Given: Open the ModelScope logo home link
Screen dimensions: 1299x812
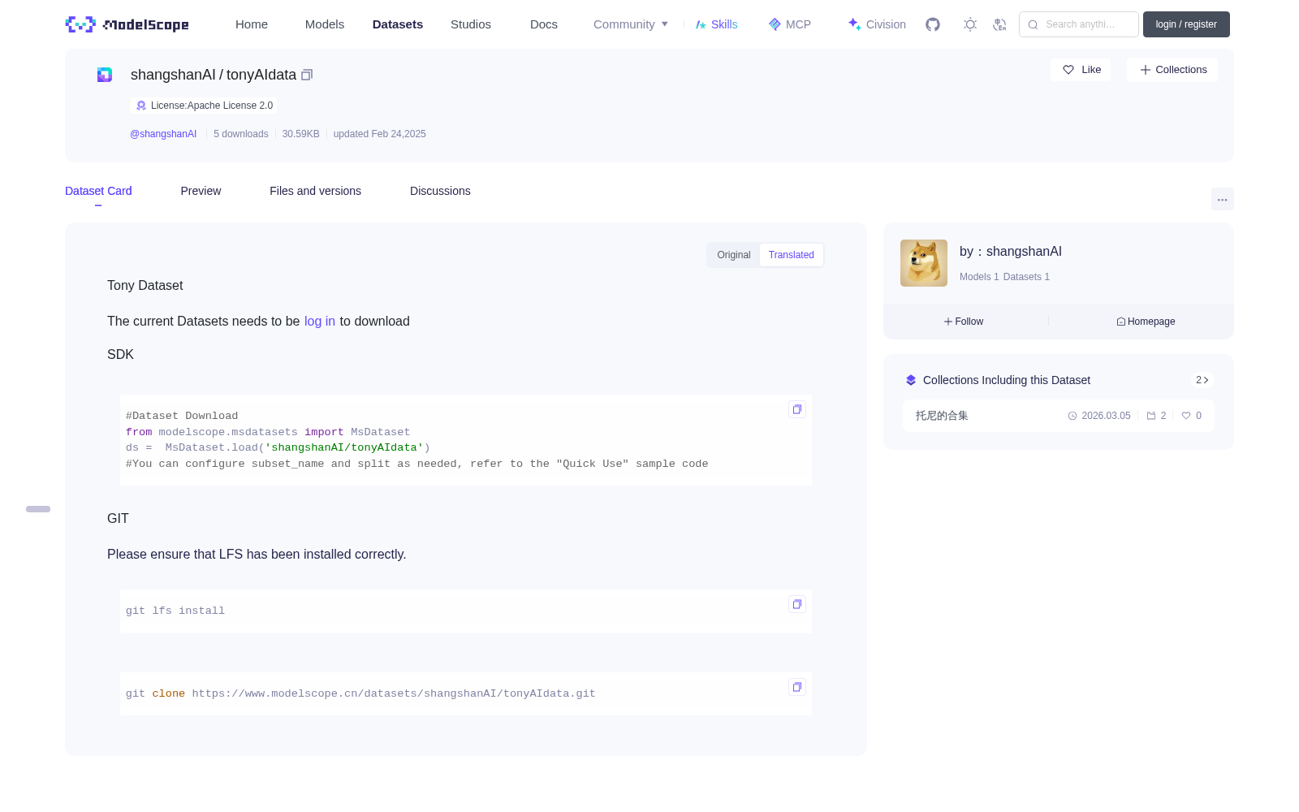Looking at the screenshot, I should click(x=127, y=24).
